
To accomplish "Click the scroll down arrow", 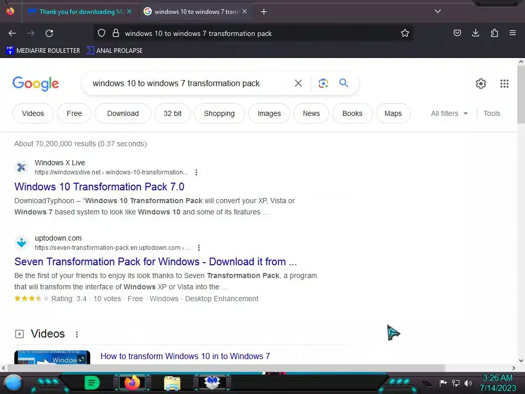I will (521, 361).
